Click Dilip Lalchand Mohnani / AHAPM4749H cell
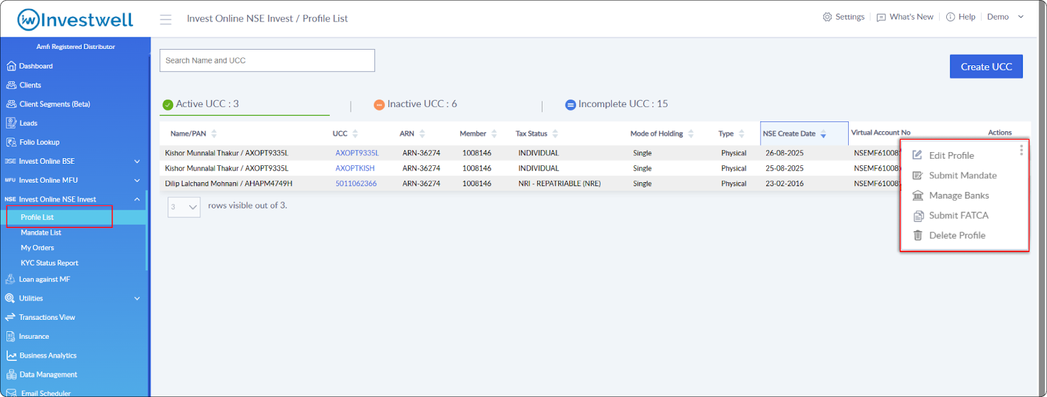Screen dimensions: 1047x397 click(228, 183)
